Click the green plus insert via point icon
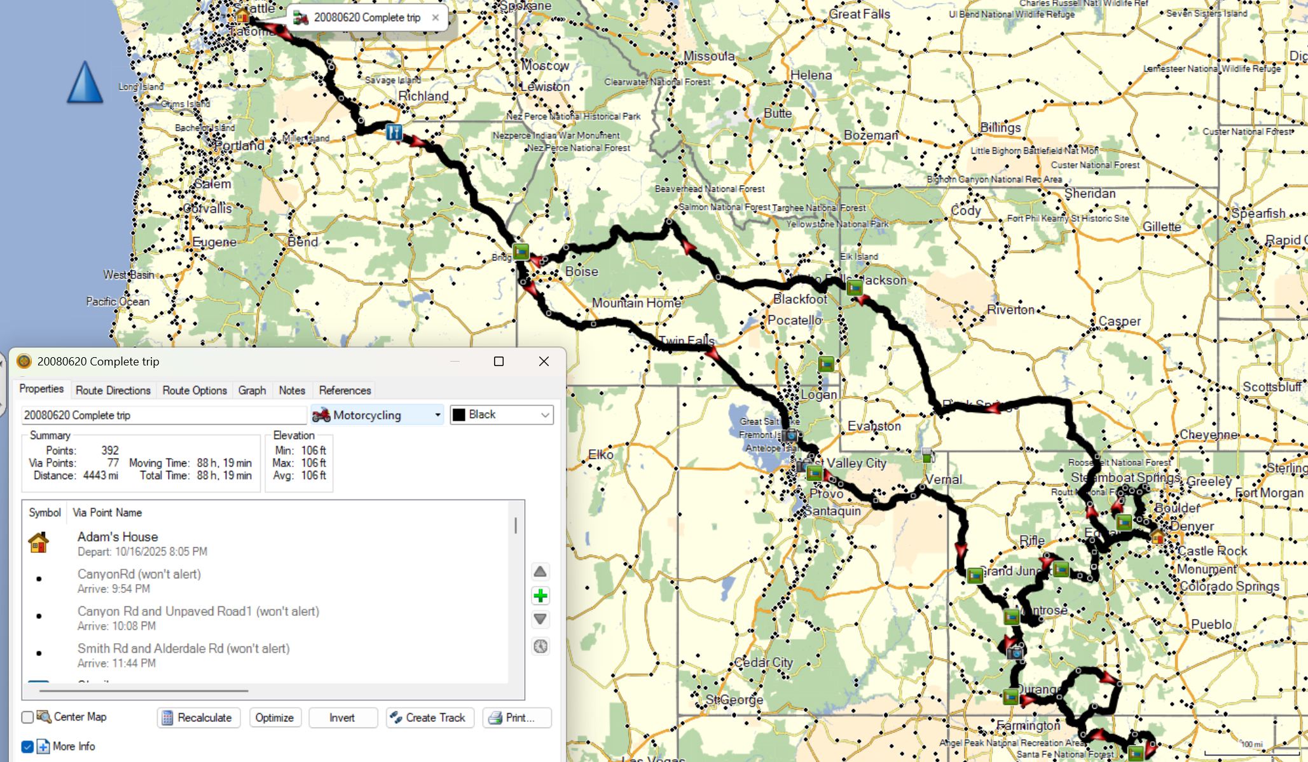This screenshot has height=762, width=1308. [x=540, y=595]
